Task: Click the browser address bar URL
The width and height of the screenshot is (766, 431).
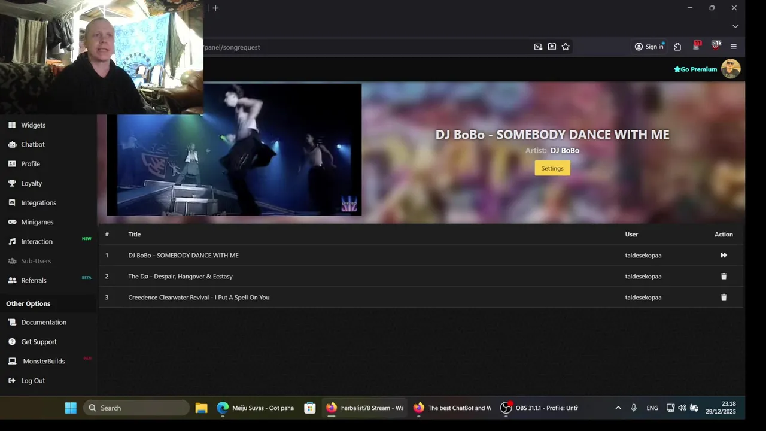Action: (x=232, y=47)
